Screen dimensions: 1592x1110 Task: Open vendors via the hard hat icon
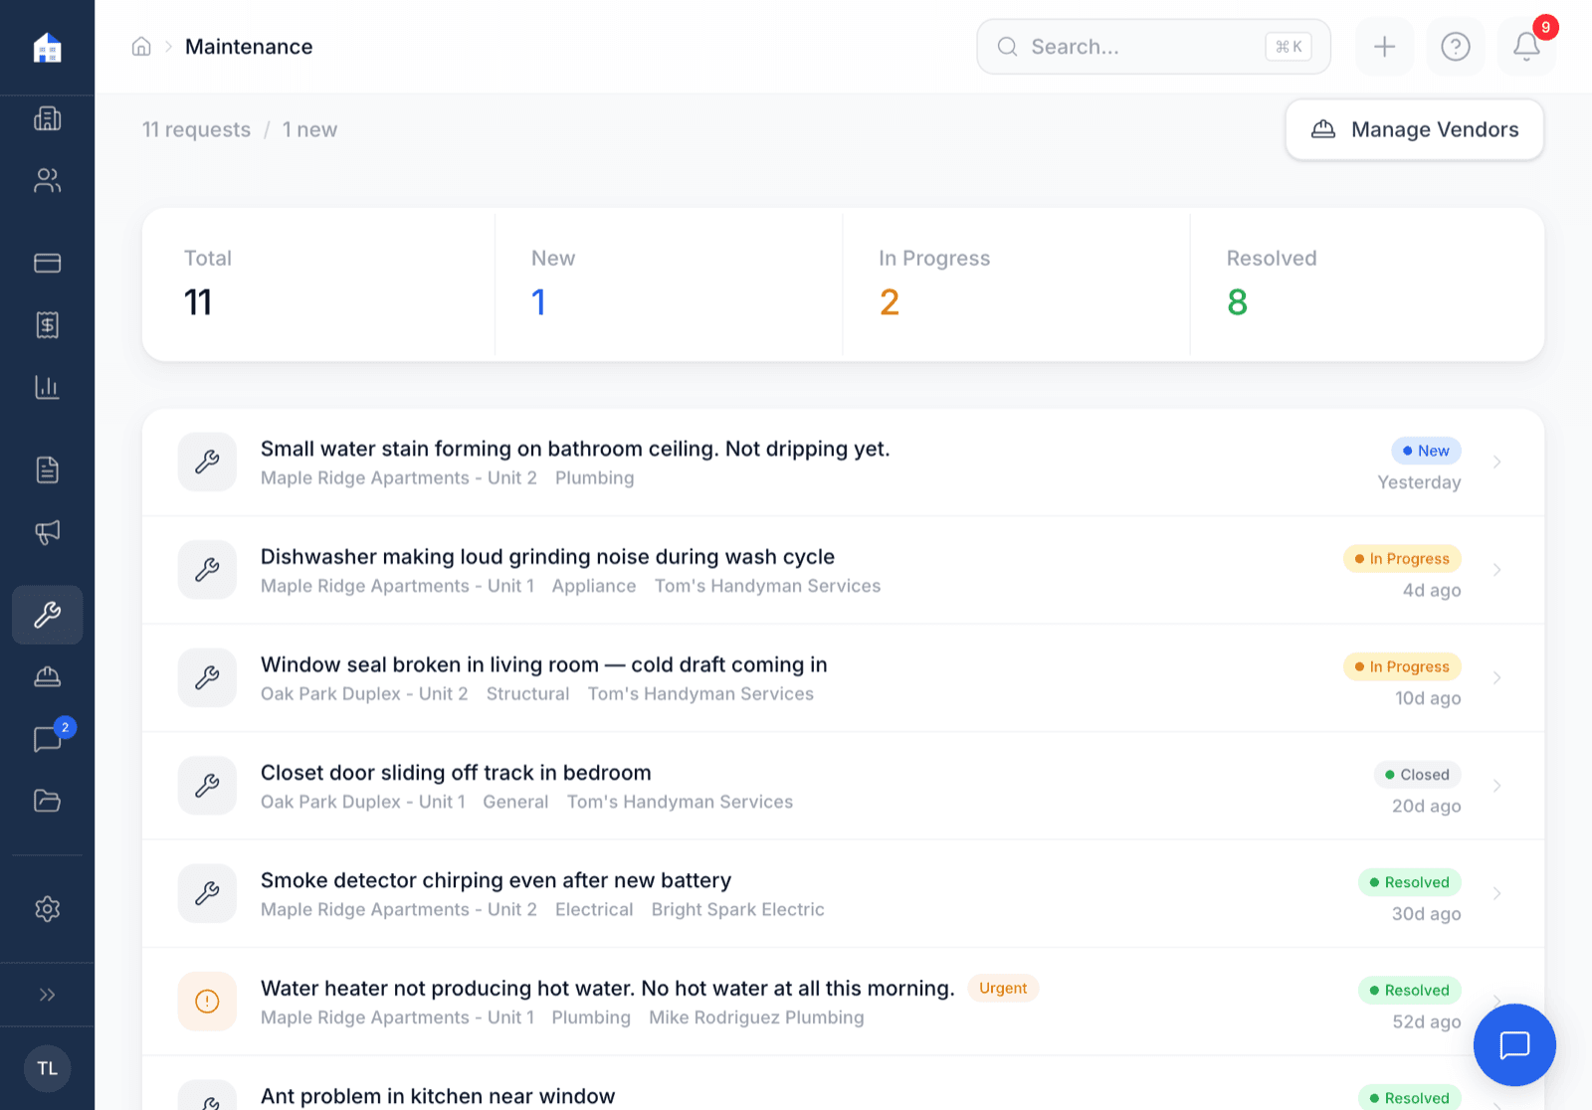click(x=47, y=676)
